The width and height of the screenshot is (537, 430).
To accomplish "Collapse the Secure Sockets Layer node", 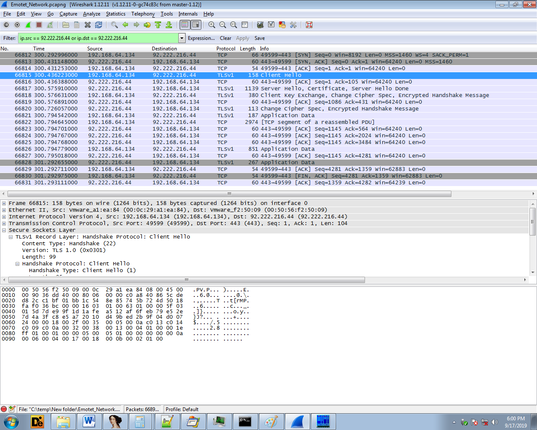I will 4,230.
